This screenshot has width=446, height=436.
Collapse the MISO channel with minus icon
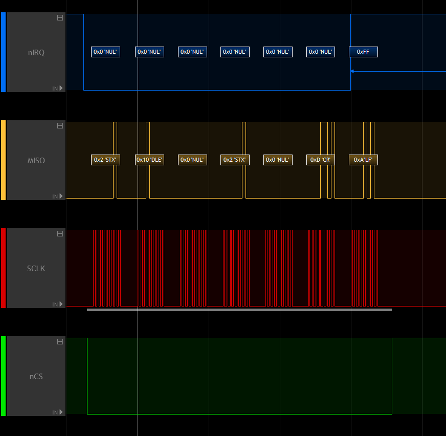pos(60,126)
